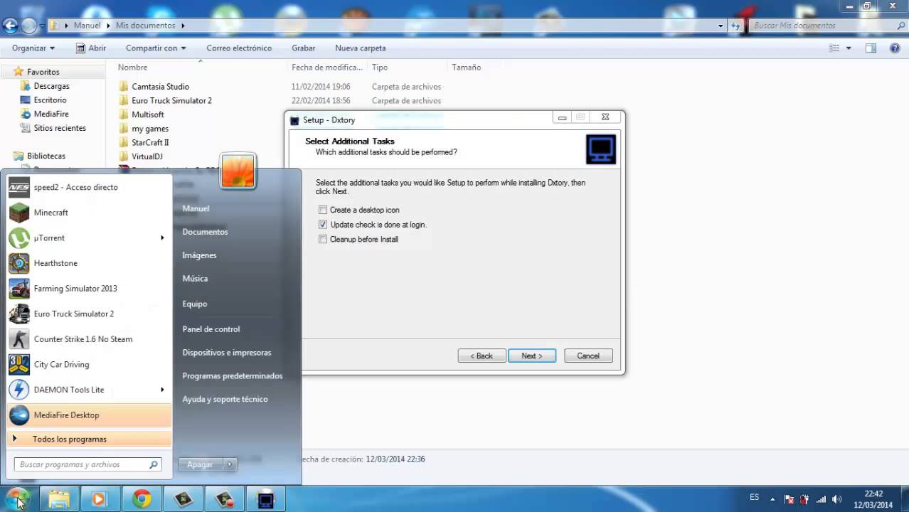Launch Minecraft from the Start menu
This screenshot has height=512, width=909.
[x=51, y=212]
